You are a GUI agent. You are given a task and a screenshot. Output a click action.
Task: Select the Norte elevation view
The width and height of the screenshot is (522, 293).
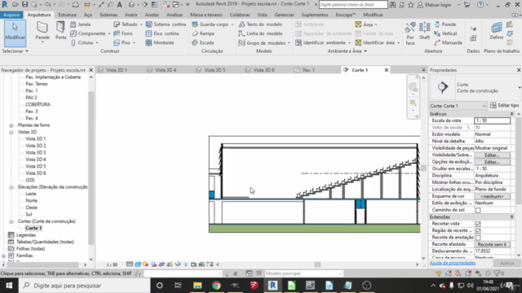tap(32, 201)
